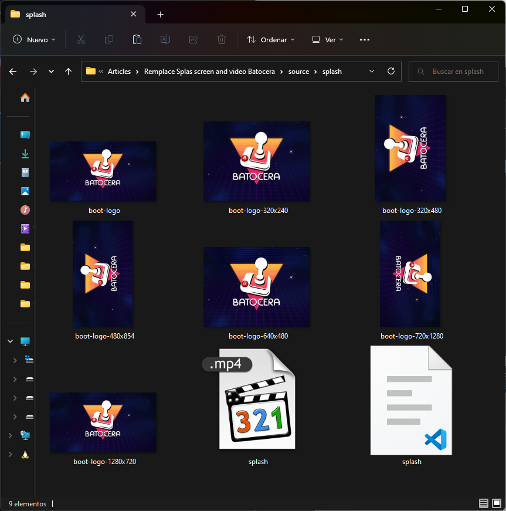This screenshot has height=511, width=506.
Task: Open the Nuevo dropdown menu
Action: coord(34,40)
